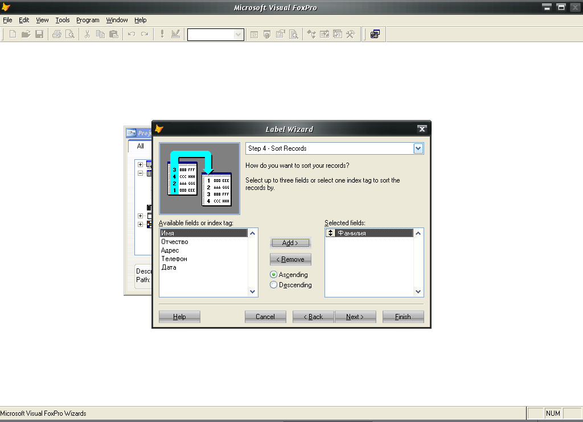Select Отчество in available fields list
583x422 pixels.
tap(204, 242)
